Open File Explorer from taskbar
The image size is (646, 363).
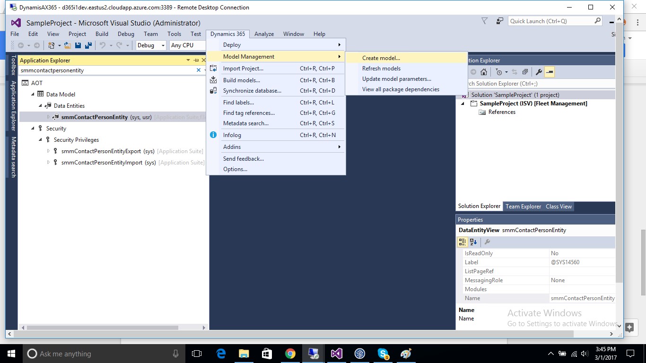tap(244, 354)
